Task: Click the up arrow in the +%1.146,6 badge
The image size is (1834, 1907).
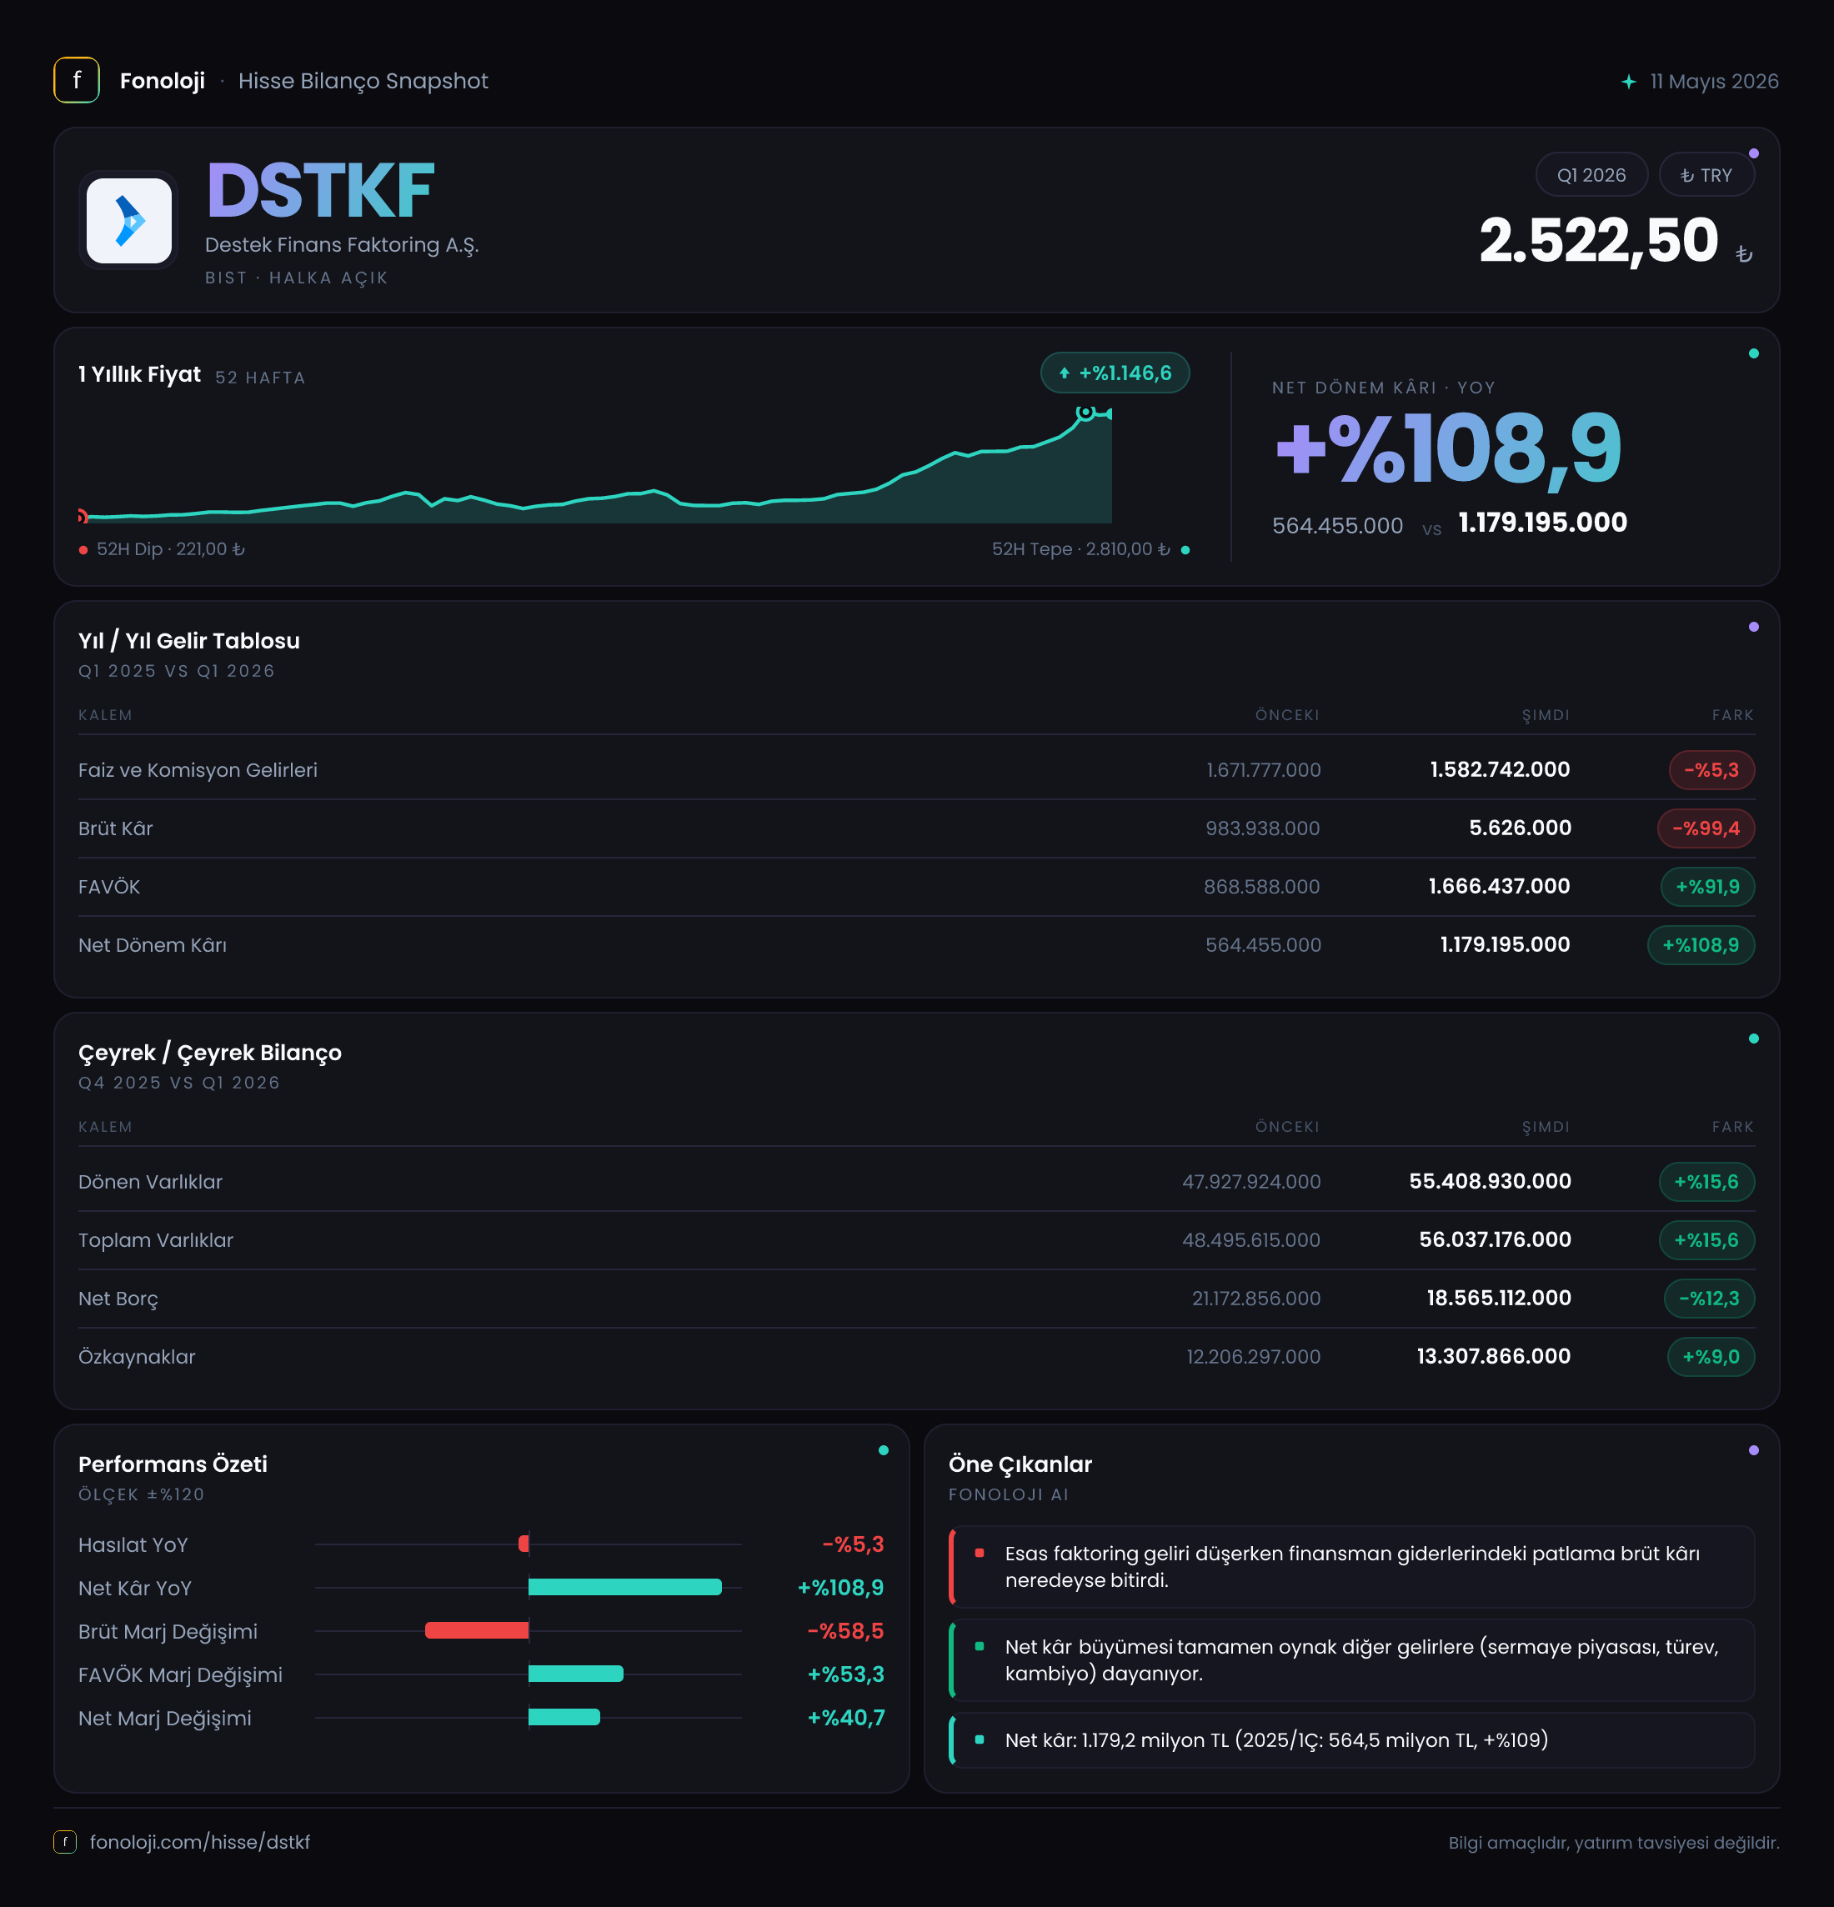Action: [1065, 373]
